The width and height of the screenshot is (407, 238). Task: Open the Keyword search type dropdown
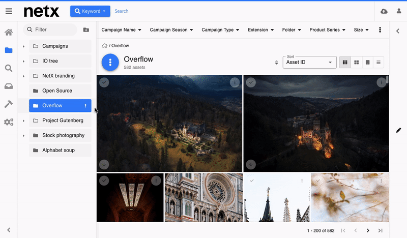(x=90, y=11)
